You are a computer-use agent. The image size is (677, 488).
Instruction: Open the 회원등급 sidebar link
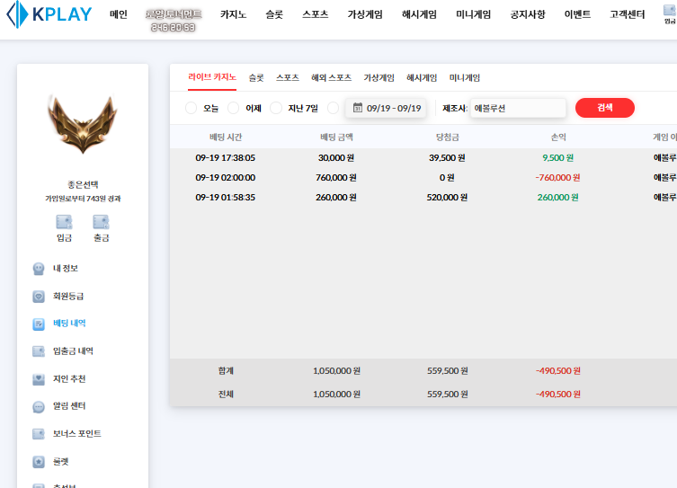[68, 296]
